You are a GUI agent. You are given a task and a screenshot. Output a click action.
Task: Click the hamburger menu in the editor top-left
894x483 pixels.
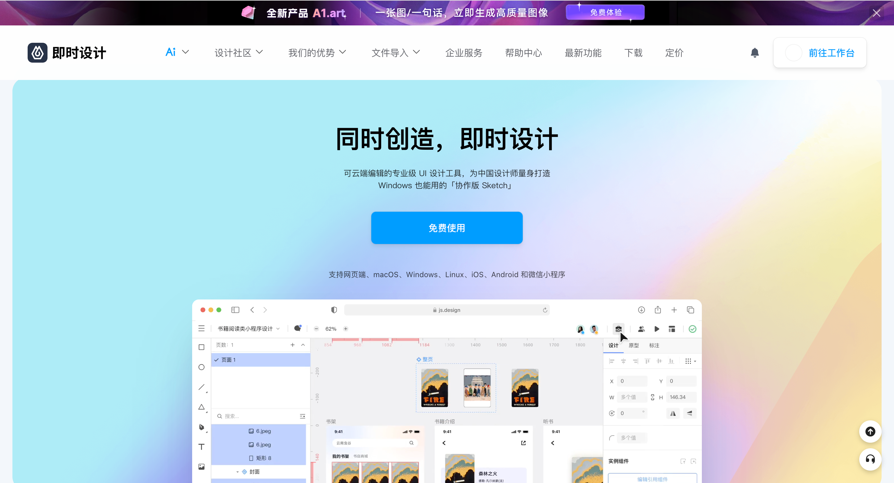[x=202, y=329]
